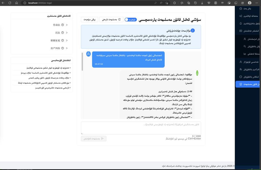261x170 pixels.
Task: Click the blue user avatar in chat
Action: [88, 54]
